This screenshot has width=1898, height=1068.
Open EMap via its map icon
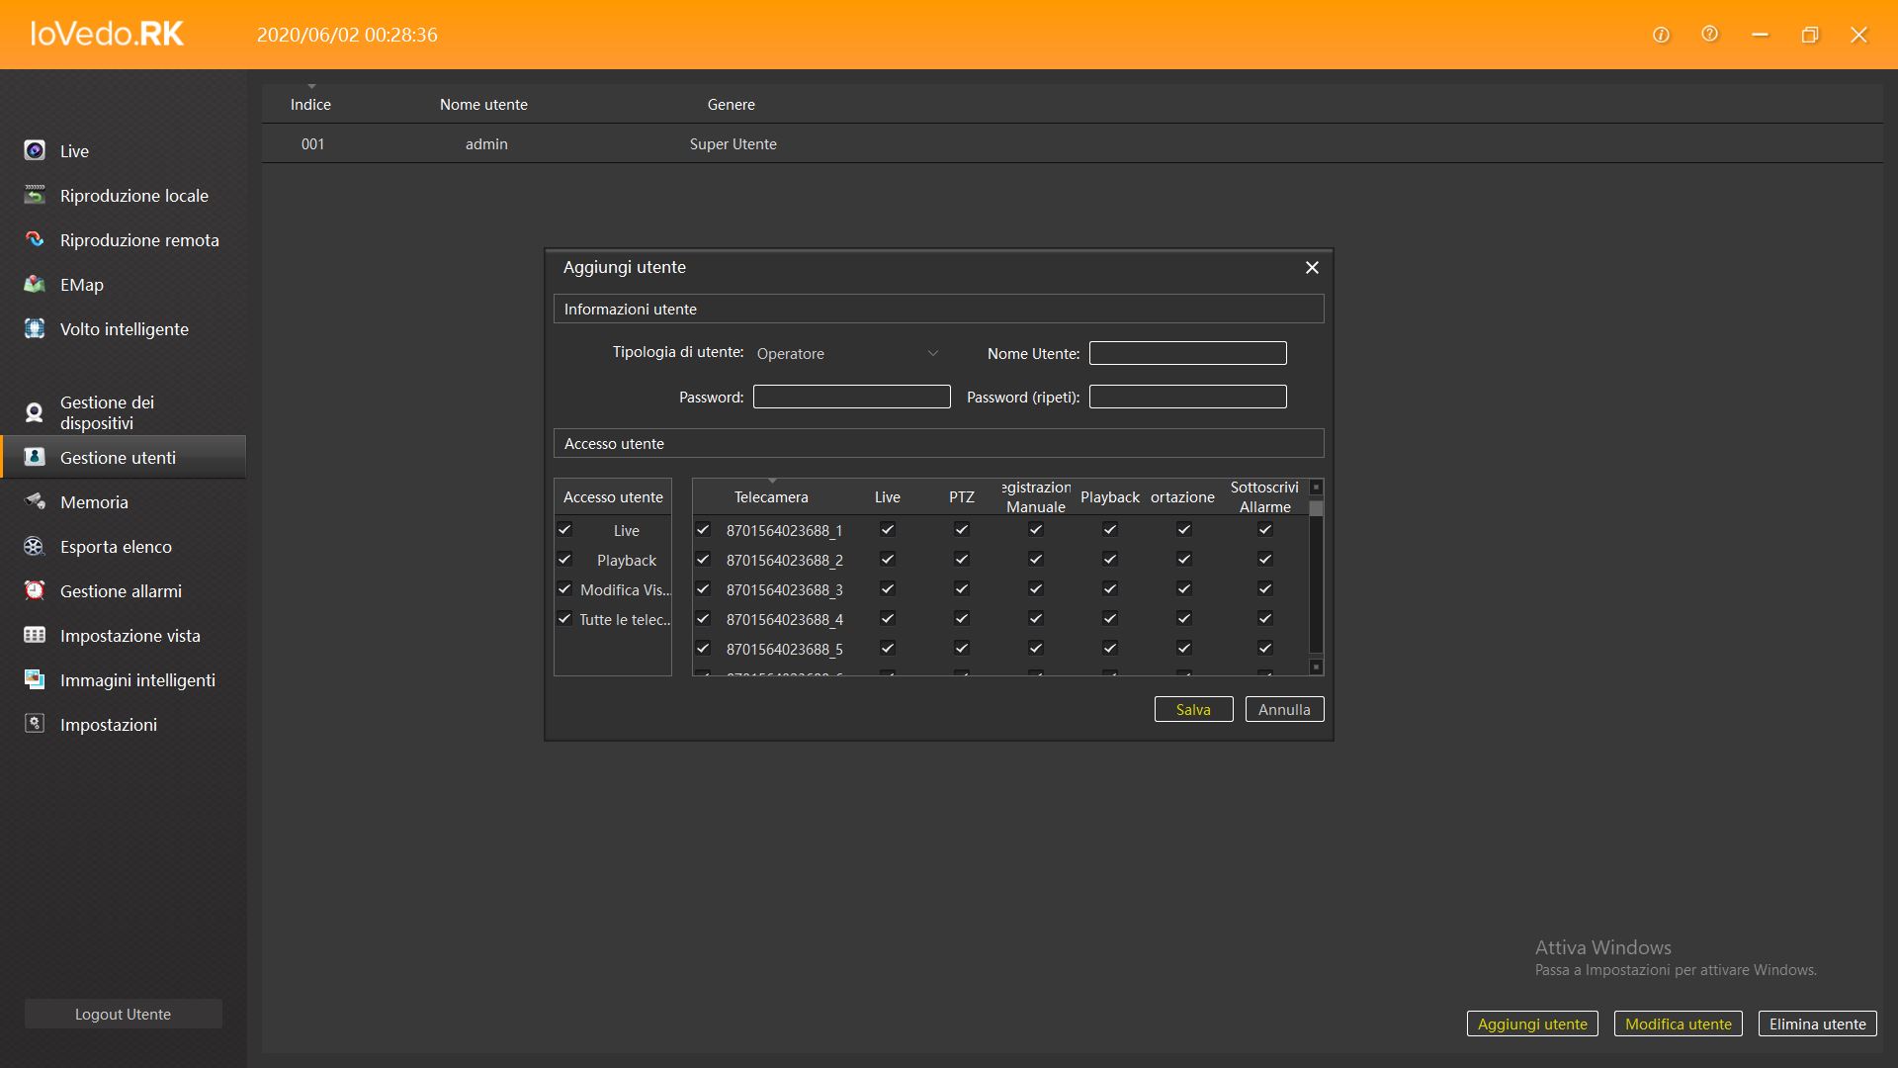click(x=35, y=284)
